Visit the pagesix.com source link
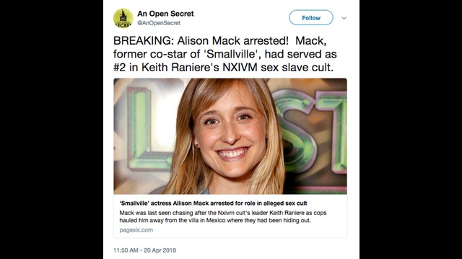This screenshot has height=259, width=462. 136,230
